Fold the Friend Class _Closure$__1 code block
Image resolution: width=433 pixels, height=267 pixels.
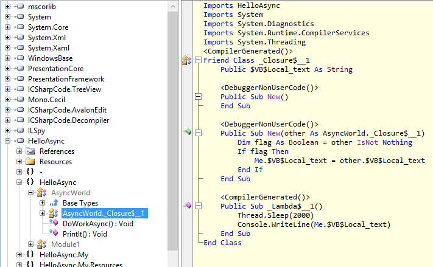pyautogui.click(x=198, y=60)
